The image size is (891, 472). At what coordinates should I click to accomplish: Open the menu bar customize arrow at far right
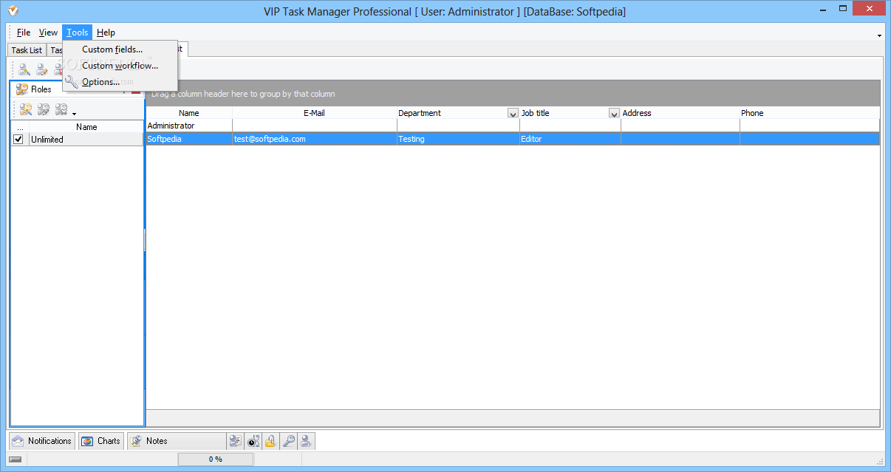tap(879, 35)
